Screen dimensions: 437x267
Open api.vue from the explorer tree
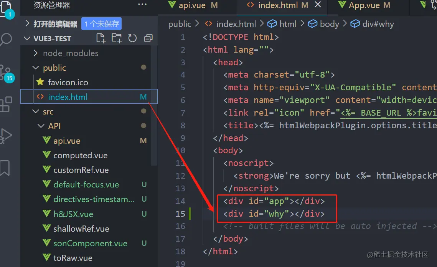tap(67, 141)
